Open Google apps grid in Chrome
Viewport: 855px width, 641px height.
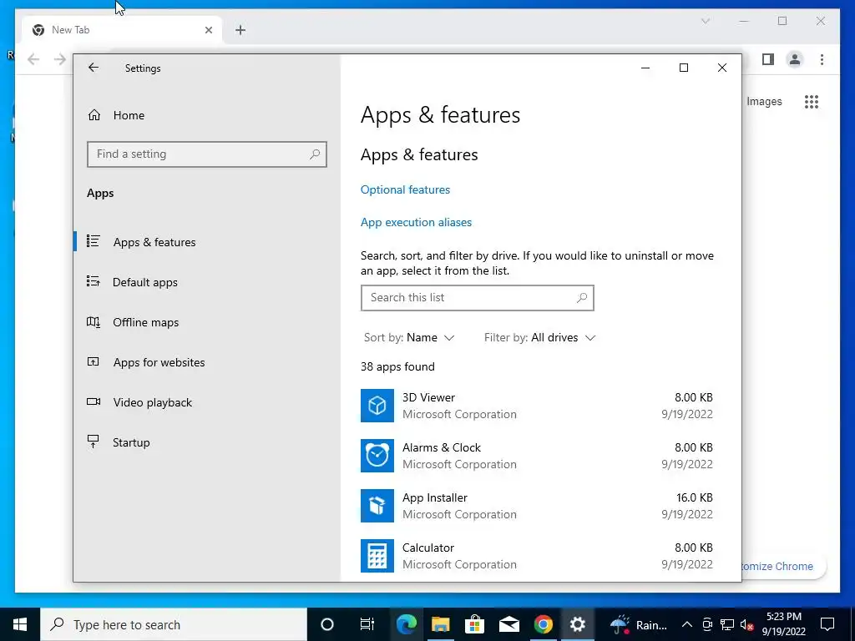pos(812,101)
